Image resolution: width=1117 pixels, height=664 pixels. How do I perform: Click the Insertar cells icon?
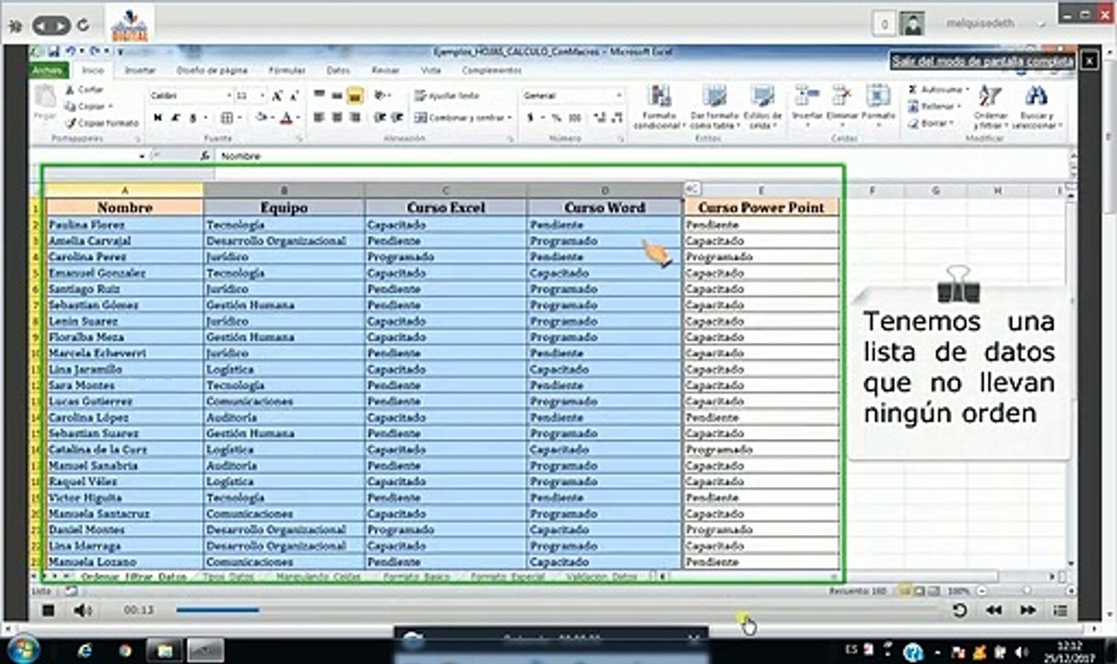click(807, 96)
